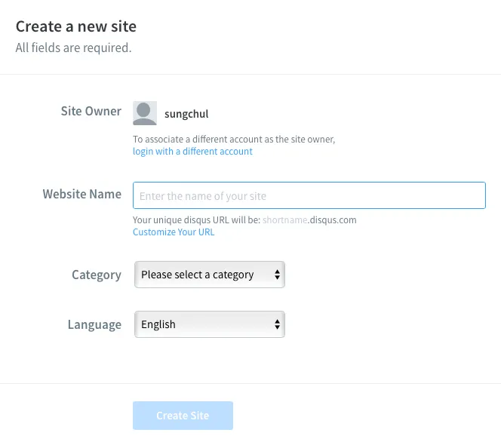The image size is (501, 445).
Task: Click the Category label
Action: 96,275
